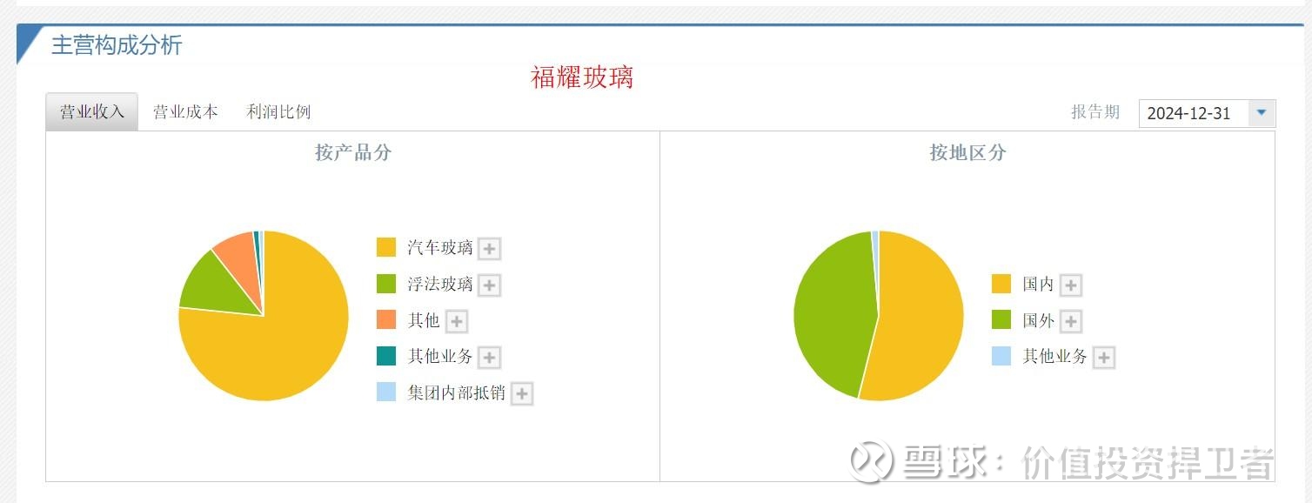Toggle yellow 国内 legend swatch
The height and width of the screenshot is (503, 1312).
pyautogui.click(x=1001, y=284)
